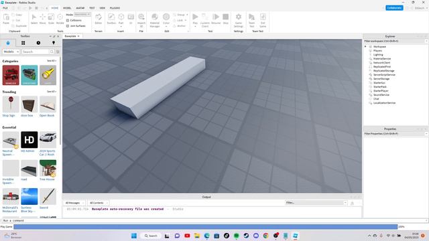Click See All next to Categories
The width and height of the screenshot is (429, 241).
(52, 61)
